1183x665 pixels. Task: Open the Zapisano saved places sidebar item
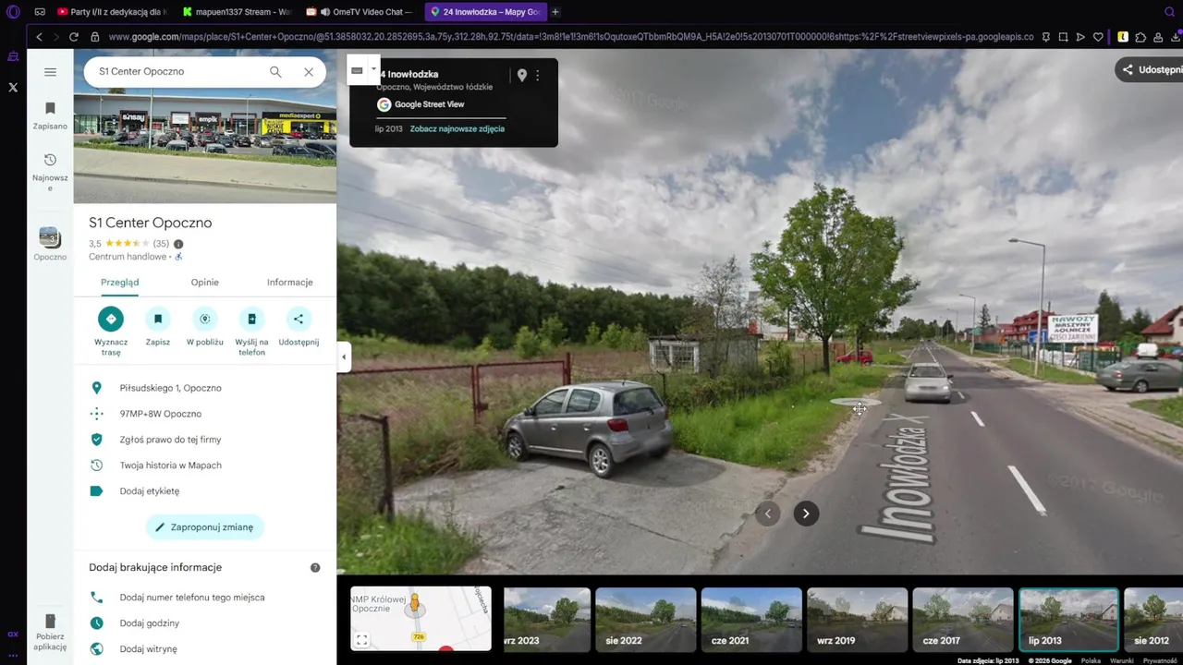50,115
